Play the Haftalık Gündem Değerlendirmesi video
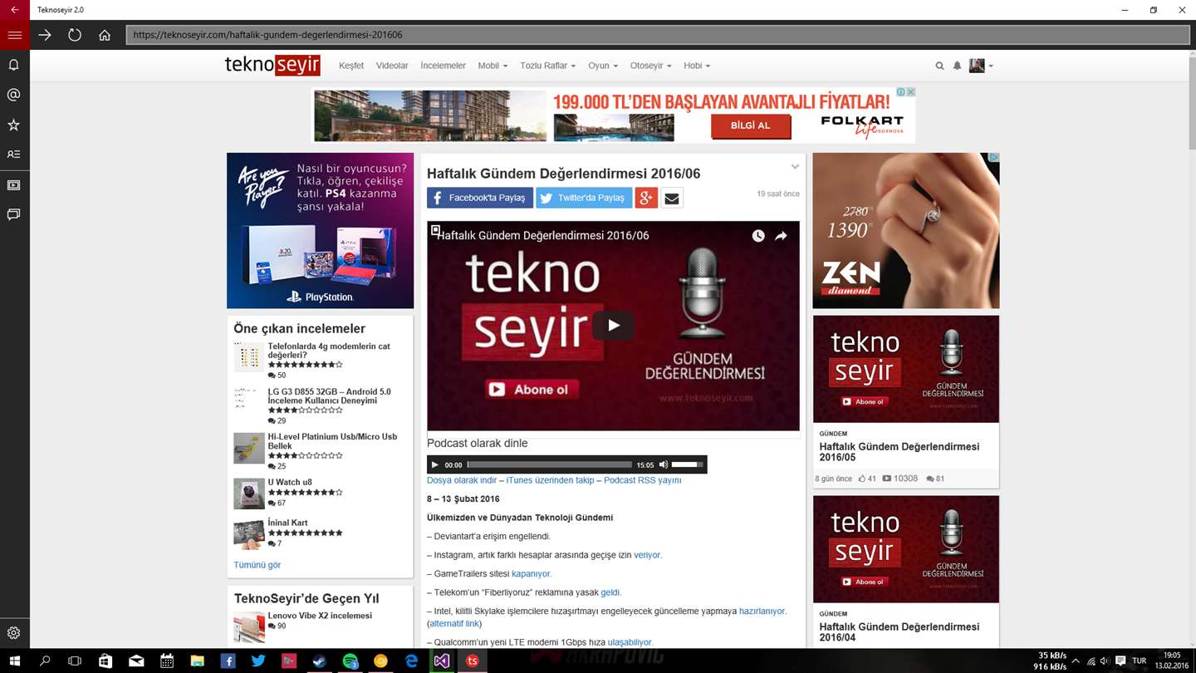Screen dimensions: 1196x673 tap(613, 326)
